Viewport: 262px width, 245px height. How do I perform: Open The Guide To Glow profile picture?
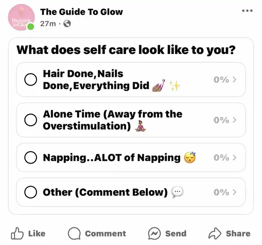pyautogui.click(x=21, y=17)
